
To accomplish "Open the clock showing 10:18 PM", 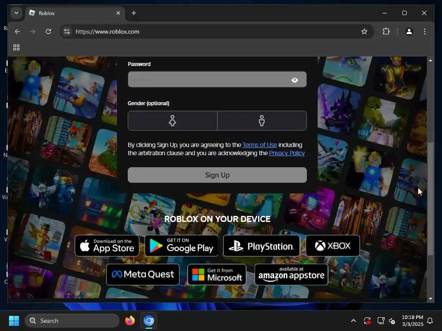I will pyautogui.click(x=412, y=321).
